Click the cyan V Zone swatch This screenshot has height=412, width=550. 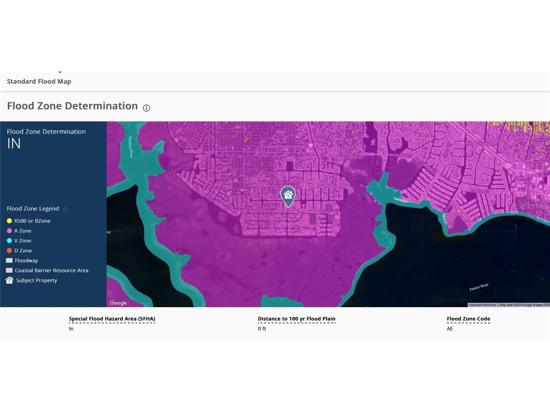tap(9, 241)
